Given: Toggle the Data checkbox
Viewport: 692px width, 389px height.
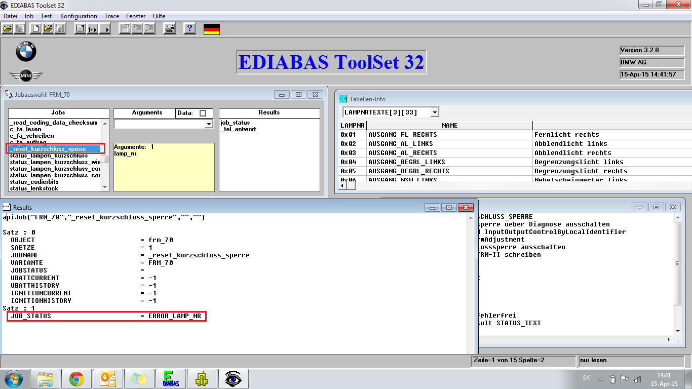Looking at the screenshot, I should pyautogui.click(x=203, y=113).
